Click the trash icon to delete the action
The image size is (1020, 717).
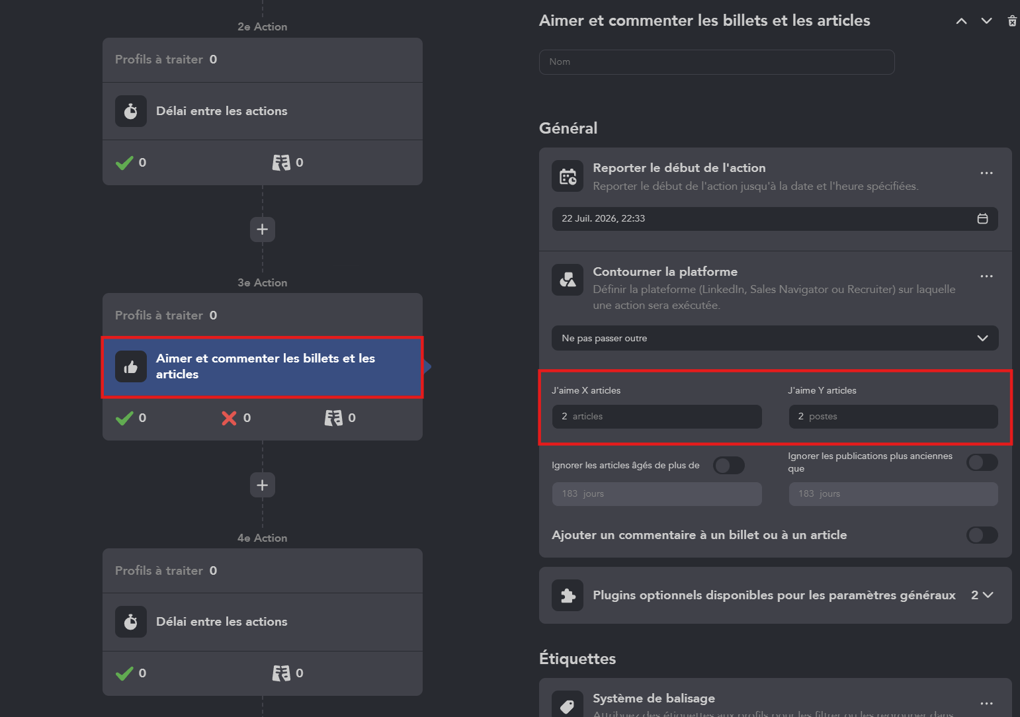tap(1011, 21)
